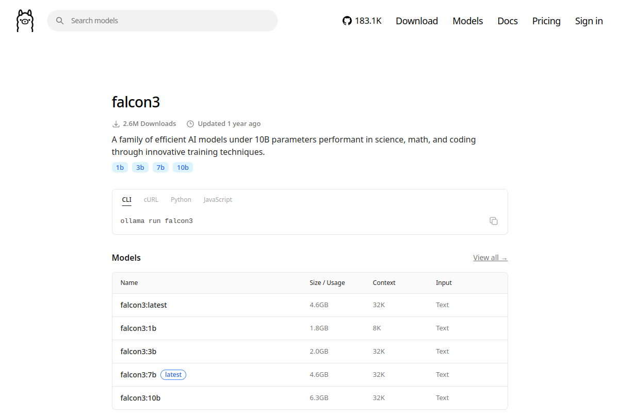Click 32K context in falcon3:10b row
The width and height of the screenshot is (619, 413).
(379, 398)
